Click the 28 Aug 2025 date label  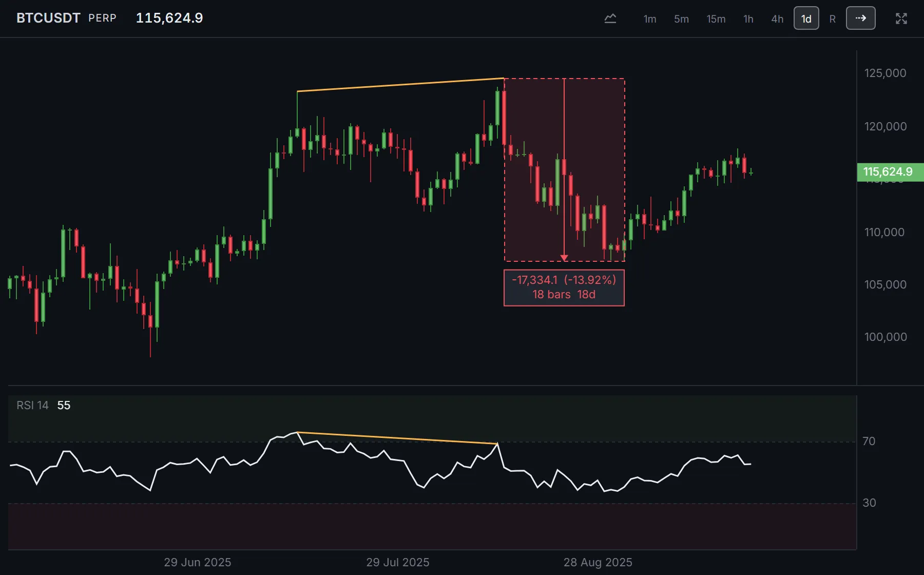point(598,562)
